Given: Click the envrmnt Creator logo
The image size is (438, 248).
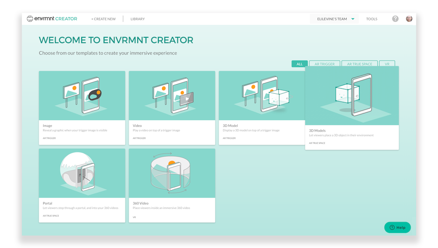Looking at the screenshot, I should 52,19.
